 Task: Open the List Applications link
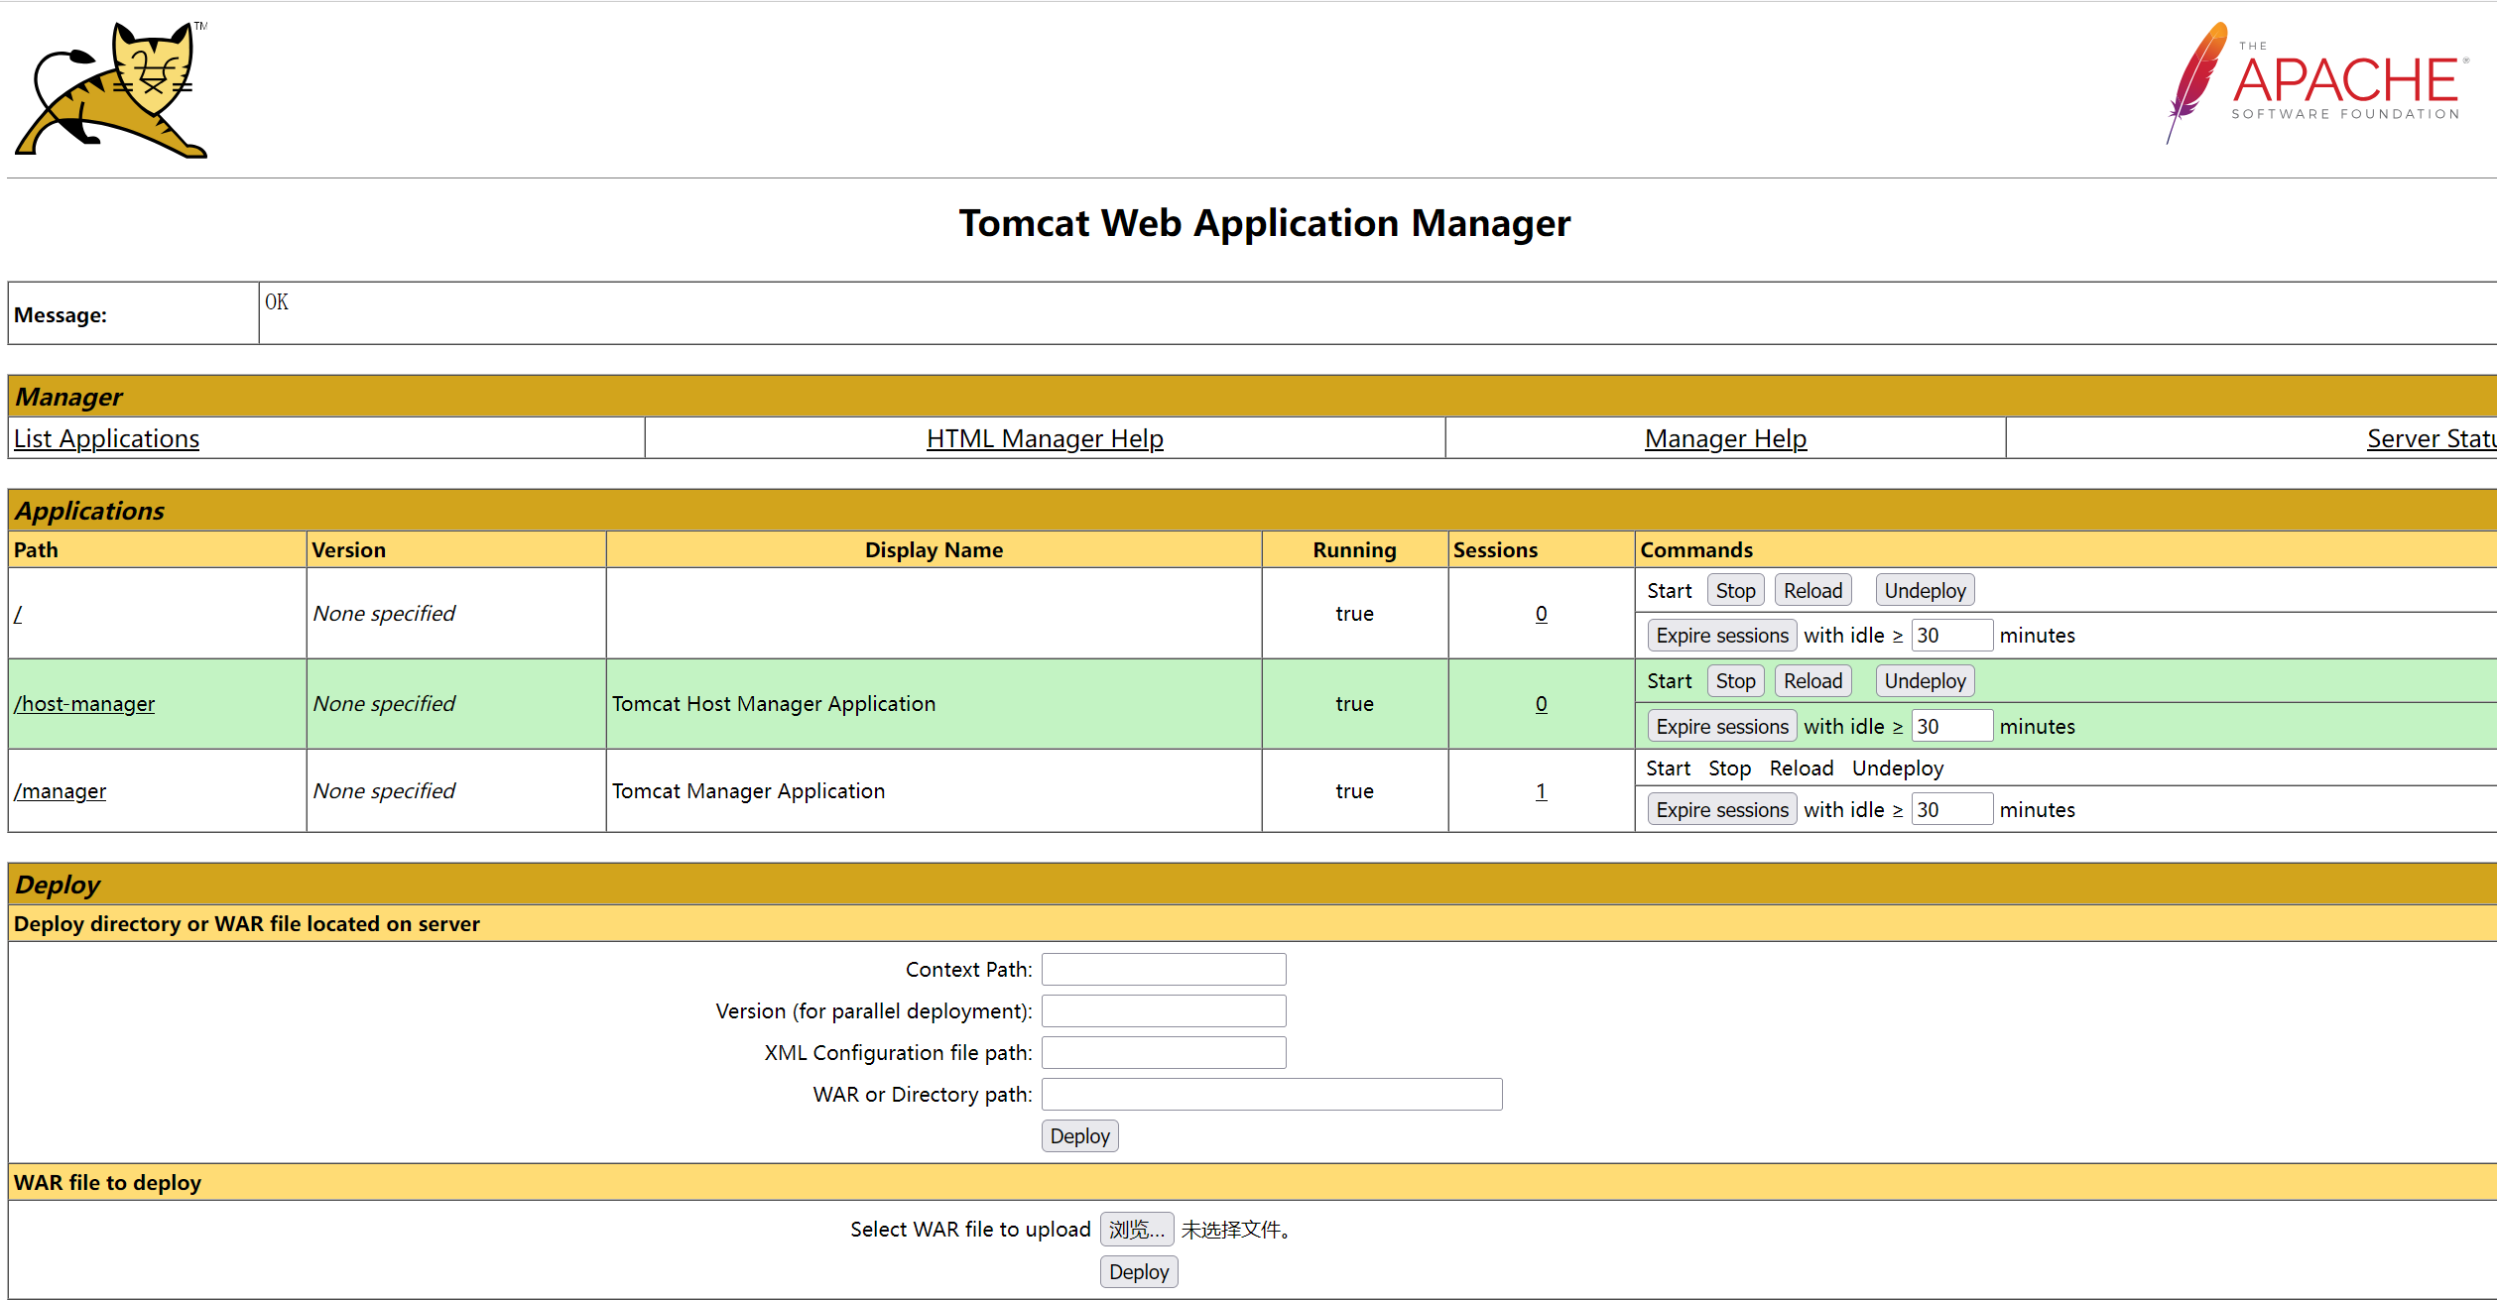(x=106, y=438)
